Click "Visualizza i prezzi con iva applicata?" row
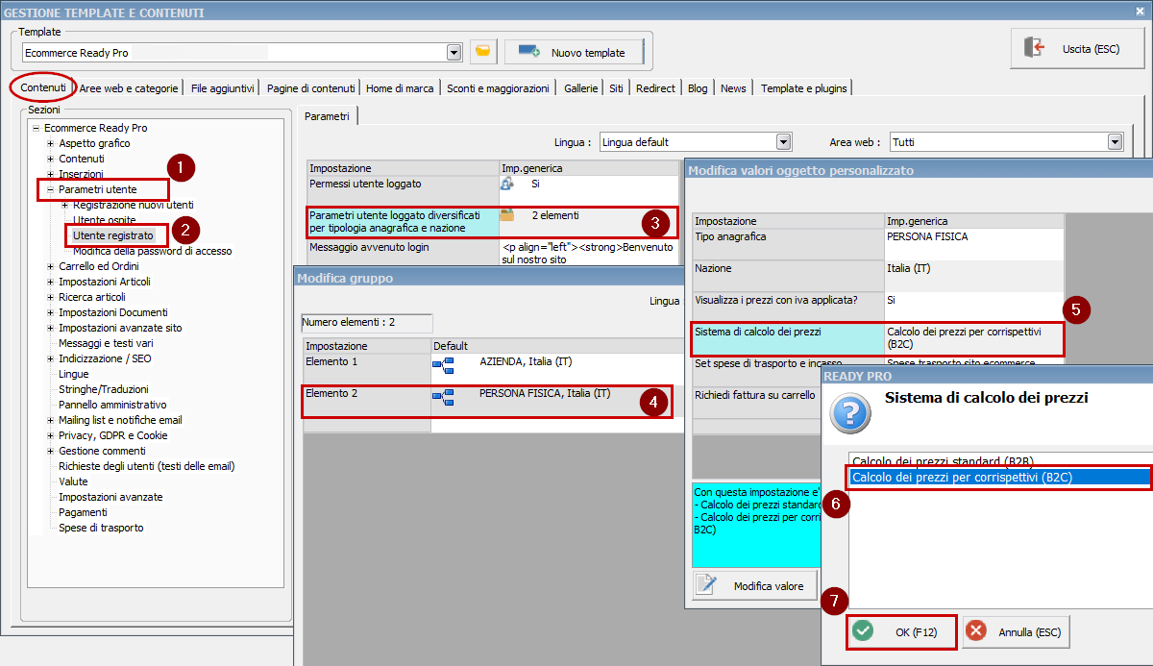Screen dimensions: 1153x666 coord(878,308)
